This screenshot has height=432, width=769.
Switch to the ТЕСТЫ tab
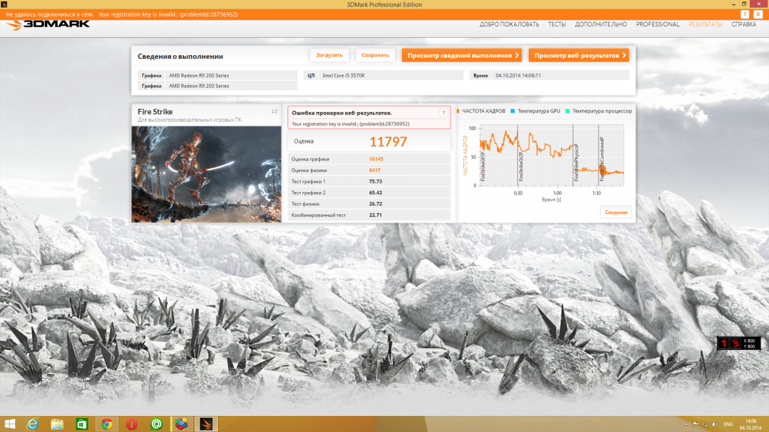[x=557, y=24]
